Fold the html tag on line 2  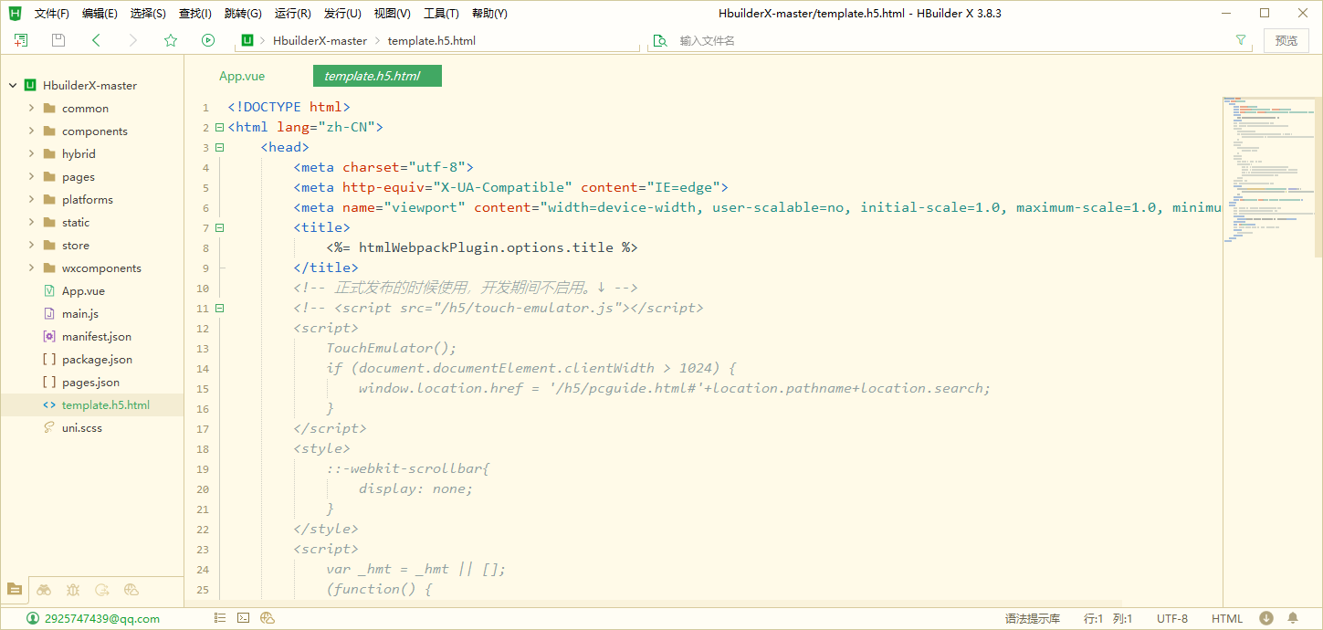219,128
